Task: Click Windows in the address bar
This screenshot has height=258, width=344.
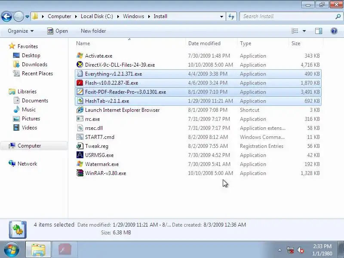Action: [x=133, y=16]
